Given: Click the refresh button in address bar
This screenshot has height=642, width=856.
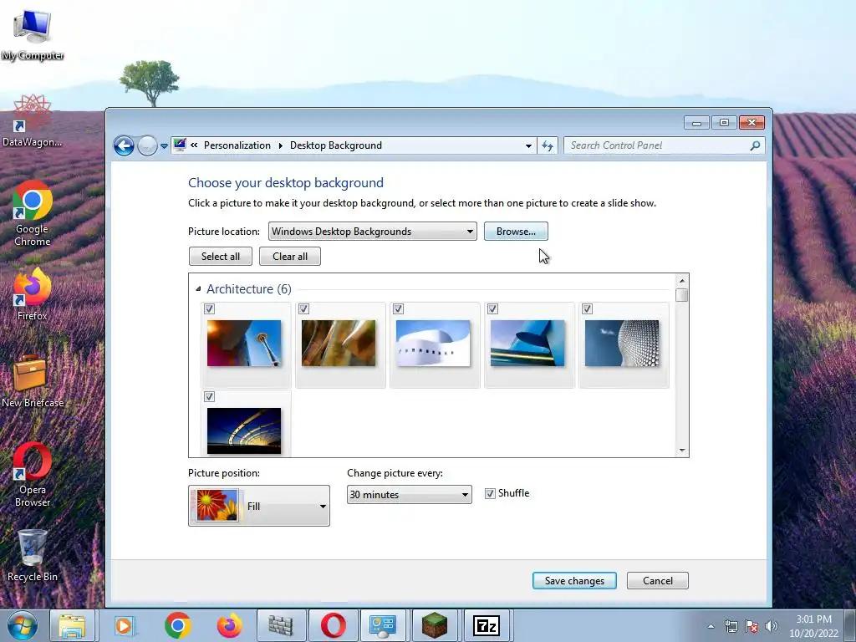Looking at the screenshot, I should 548,145.
